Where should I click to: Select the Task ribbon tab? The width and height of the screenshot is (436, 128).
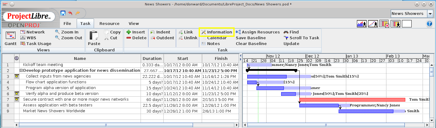tap(85, 23)
